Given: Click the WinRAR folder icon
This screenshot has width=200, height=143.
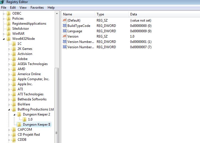Looking at the screenshot, I should click(9, 34).
